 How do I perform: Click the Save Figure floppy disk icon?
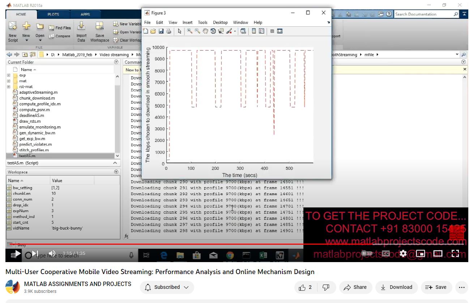point(161,31)
